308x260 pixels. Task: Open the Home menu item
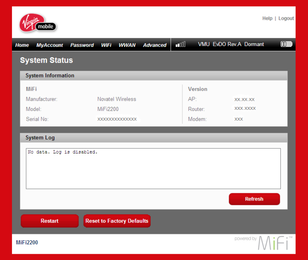click(x=22, y=45)
